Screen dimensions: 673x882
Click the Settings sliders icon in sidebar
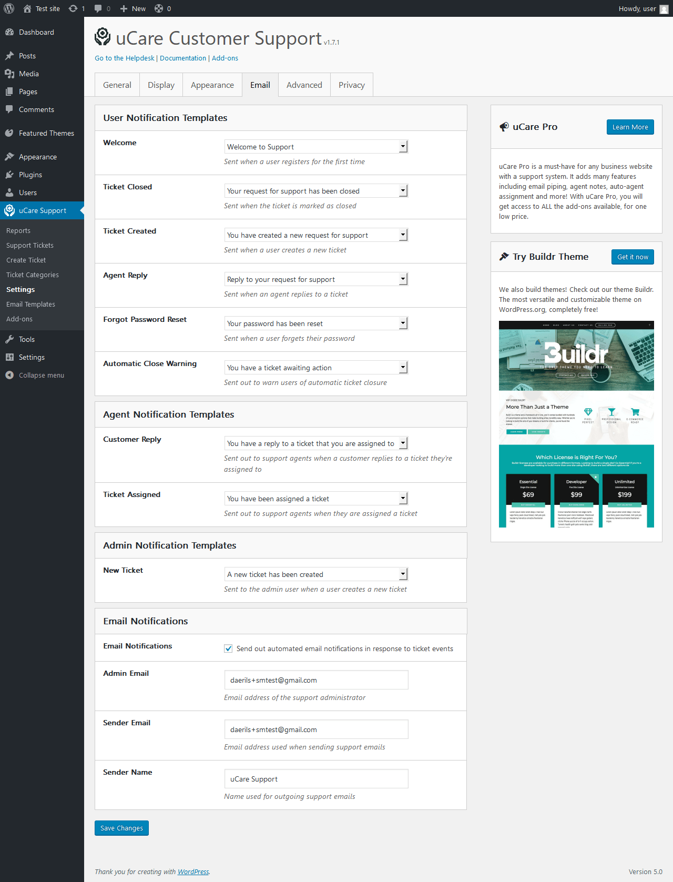click(9, 357)
